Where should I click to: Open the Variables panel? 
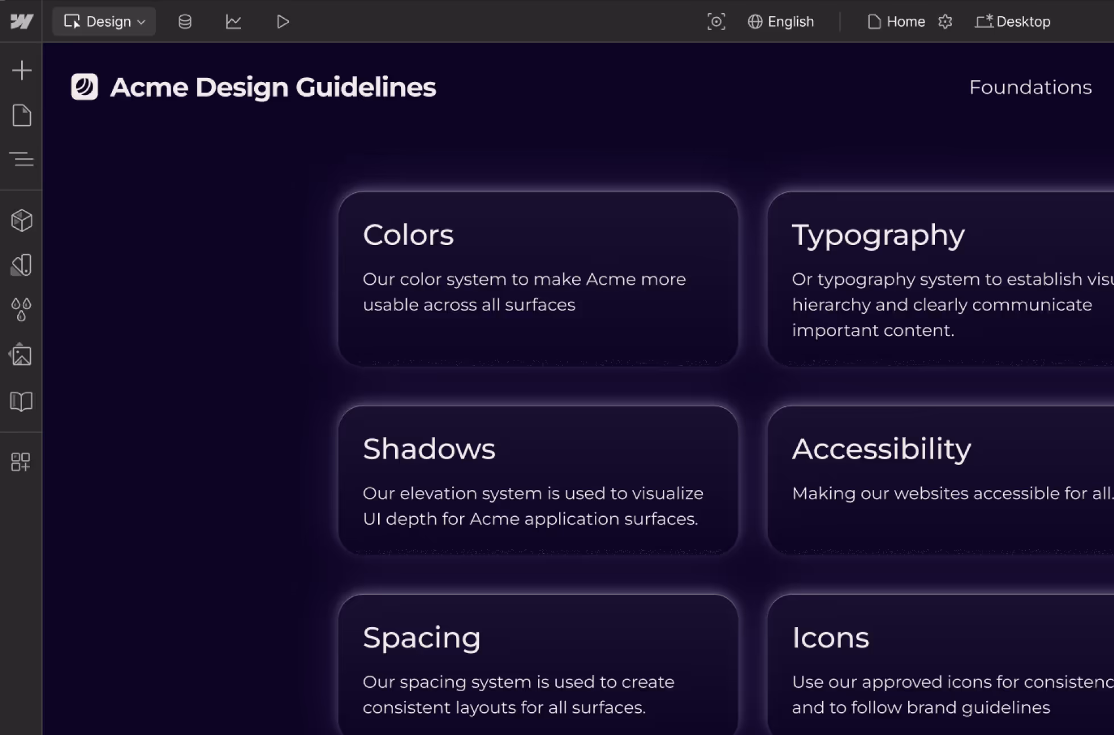[21, 265]
